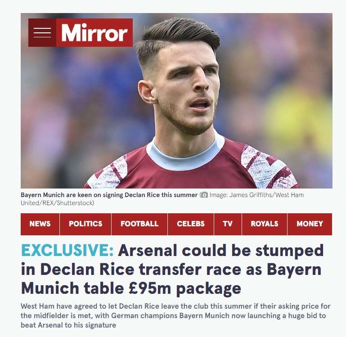
Task: Click the Mirror logo
Action: click(94, 33)
